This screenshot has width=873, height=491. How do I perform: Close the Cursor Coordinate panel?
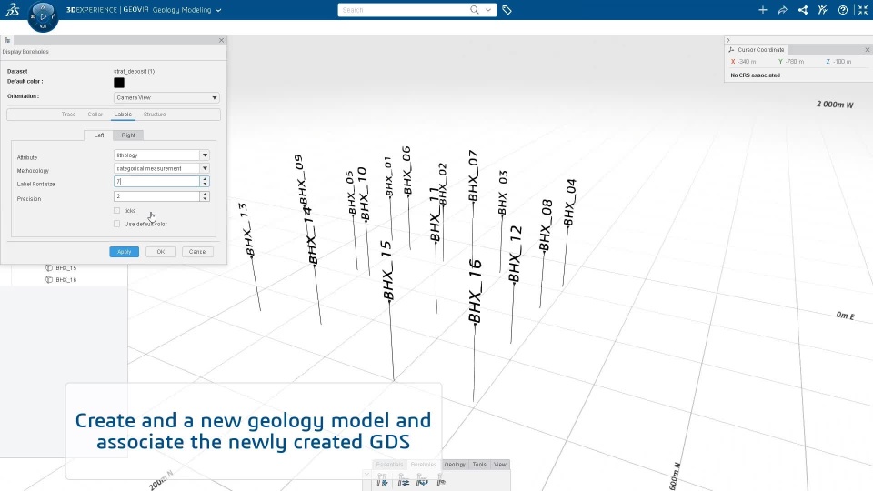pos(867,50)
